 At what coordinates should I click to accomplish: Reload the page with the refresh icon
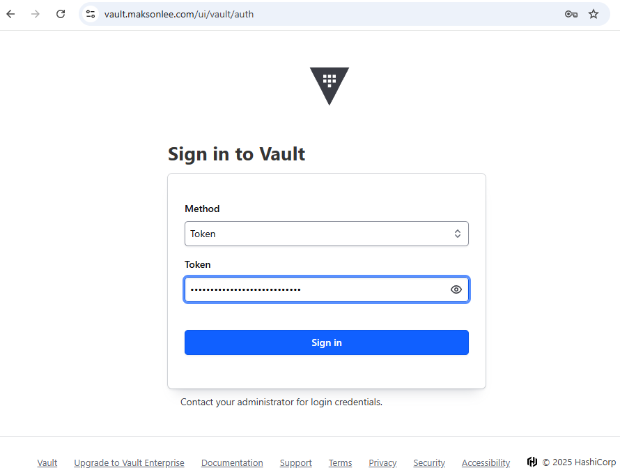coord(61,14)
